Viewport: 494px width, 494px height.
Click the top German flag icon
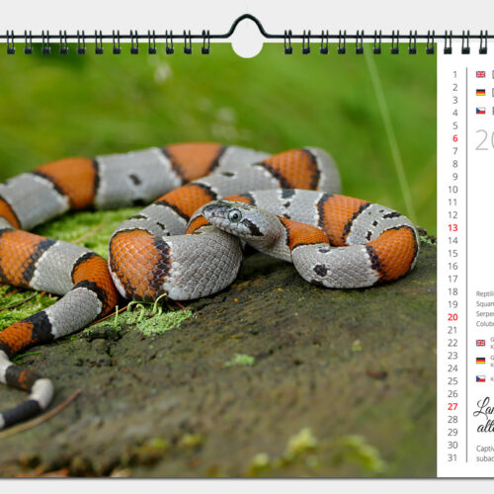pyautogui.click(x=480, y=93)
